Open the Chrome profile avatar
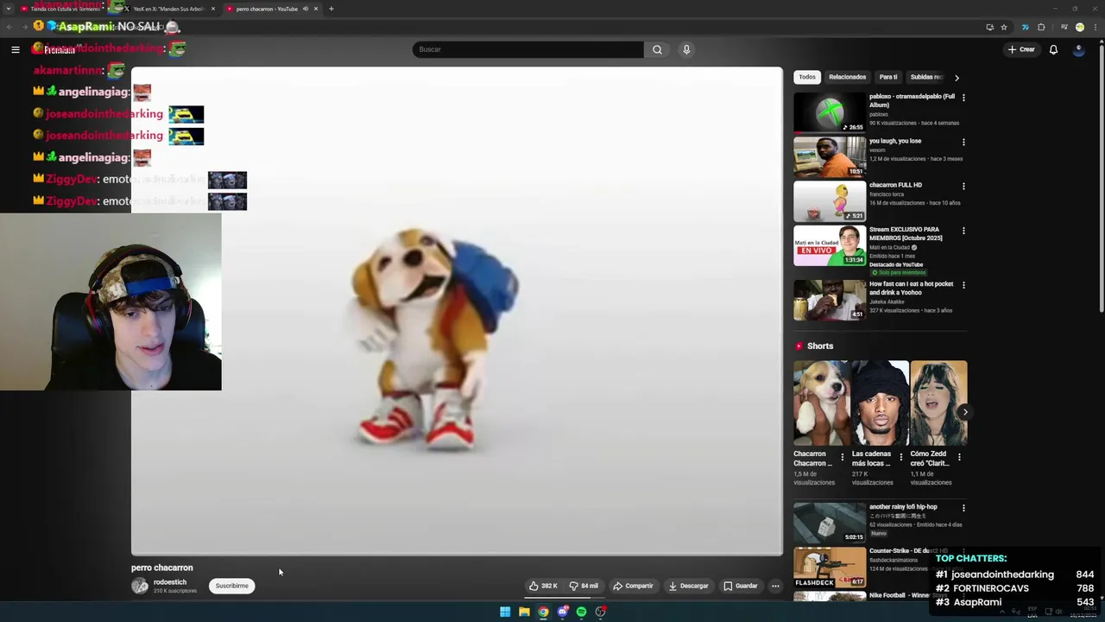Viewport: 1105px width, 622px height. [x=1080, y=27]
